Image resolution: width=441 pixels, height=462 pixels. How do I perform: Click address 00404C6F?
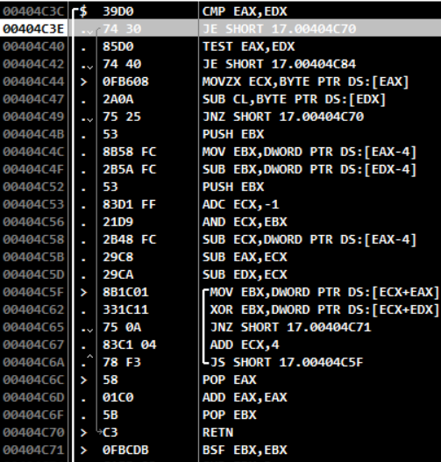[33, 415]
